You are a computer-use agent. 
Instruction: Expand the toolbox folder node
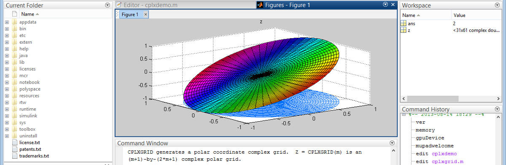pyautogui.click(x=7, y=129)
